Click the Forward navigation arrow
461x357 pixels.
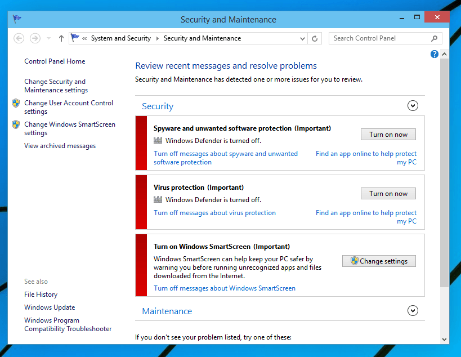[35, 38]
